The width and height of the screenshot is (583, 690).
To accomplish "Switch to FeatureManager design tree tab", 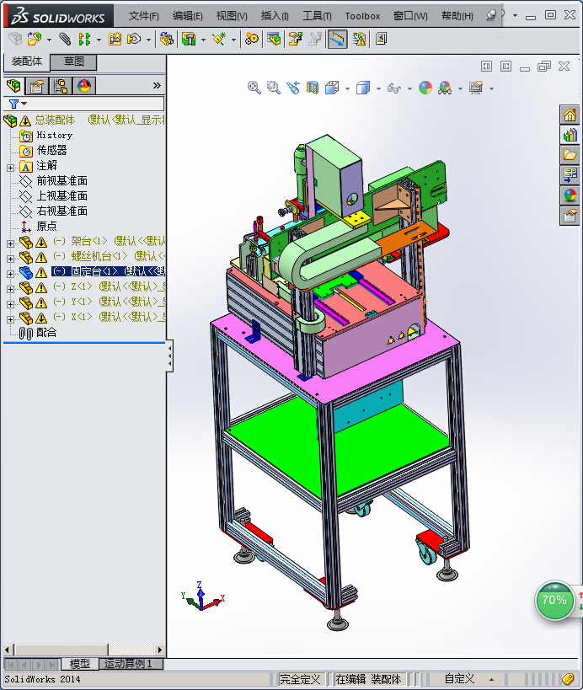I will click(14, 85).
